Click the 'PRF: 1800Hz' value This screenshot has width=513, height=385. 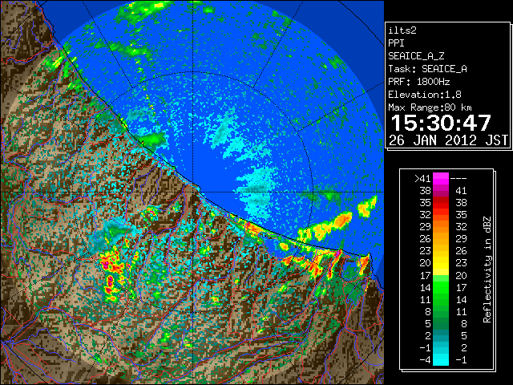pyautogui.click(x=419, y=82)
